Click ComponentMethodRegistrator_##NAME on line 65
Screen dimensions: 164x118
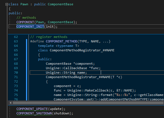click(82, 50)
